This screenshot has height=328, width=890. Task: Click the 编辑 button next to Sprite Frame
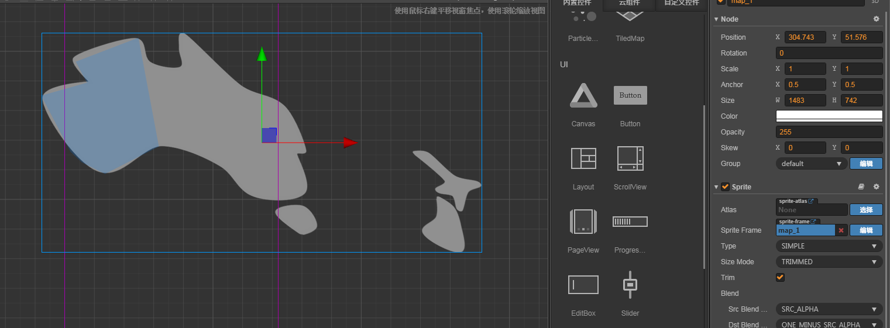click(x=866, y=230)
